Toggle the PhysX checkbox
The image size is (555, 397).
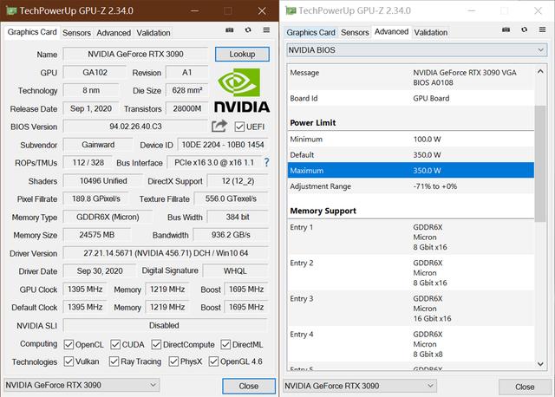point(173,361)
